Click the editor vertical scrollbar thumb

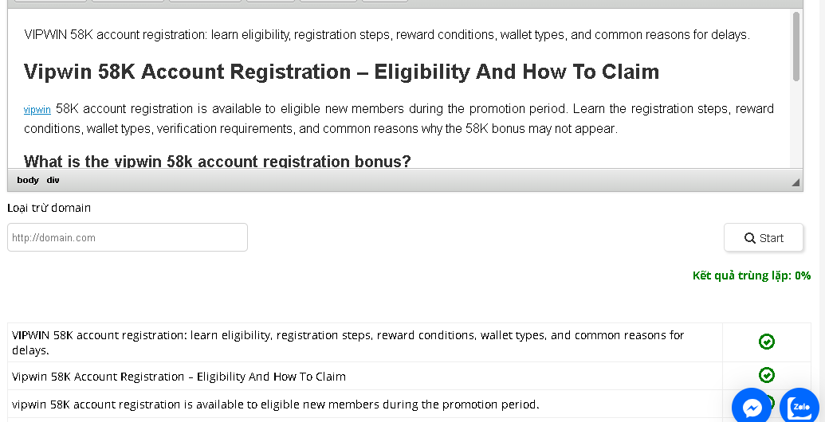(x=796, y=46)
